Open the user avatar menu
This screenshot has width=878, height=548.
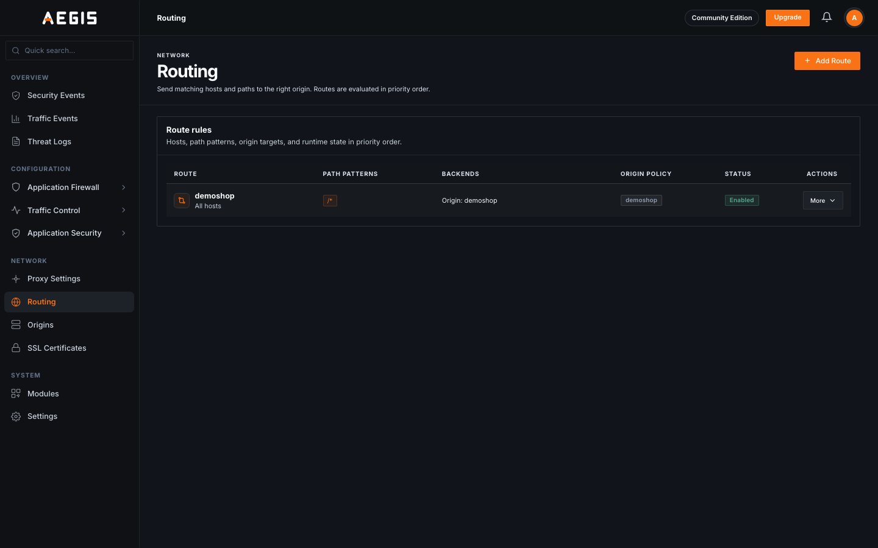click(854, 18)
